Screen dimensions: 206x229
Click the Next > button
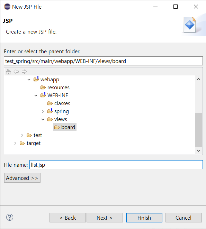(x=105, y=218)
